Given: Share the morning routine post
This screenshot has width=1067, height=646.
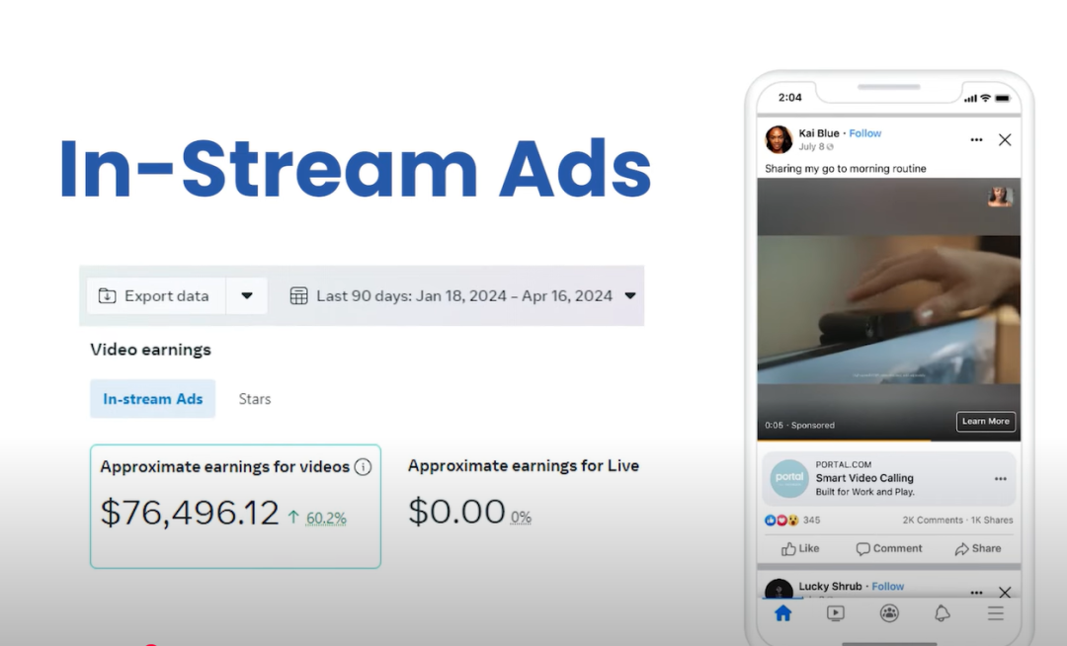Looking at the screenshot, I should coord(978,548).
